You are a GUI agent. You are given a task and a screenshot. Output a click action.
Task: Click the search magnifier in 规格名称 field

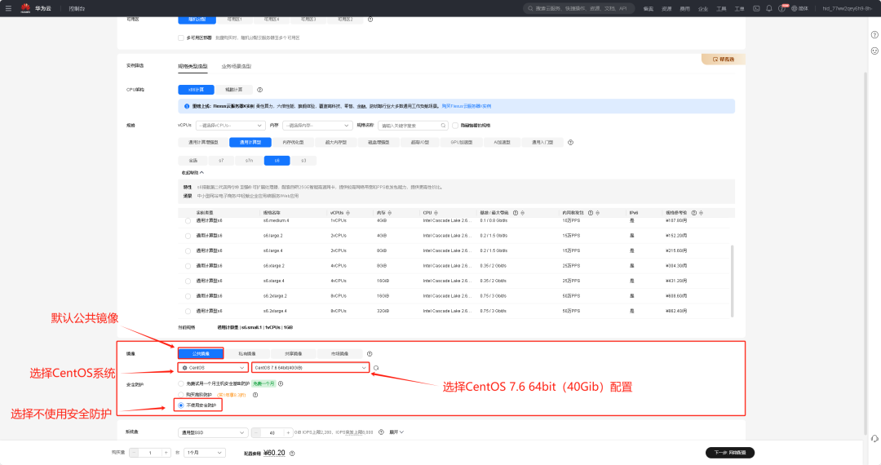click(x=443, y=126)
